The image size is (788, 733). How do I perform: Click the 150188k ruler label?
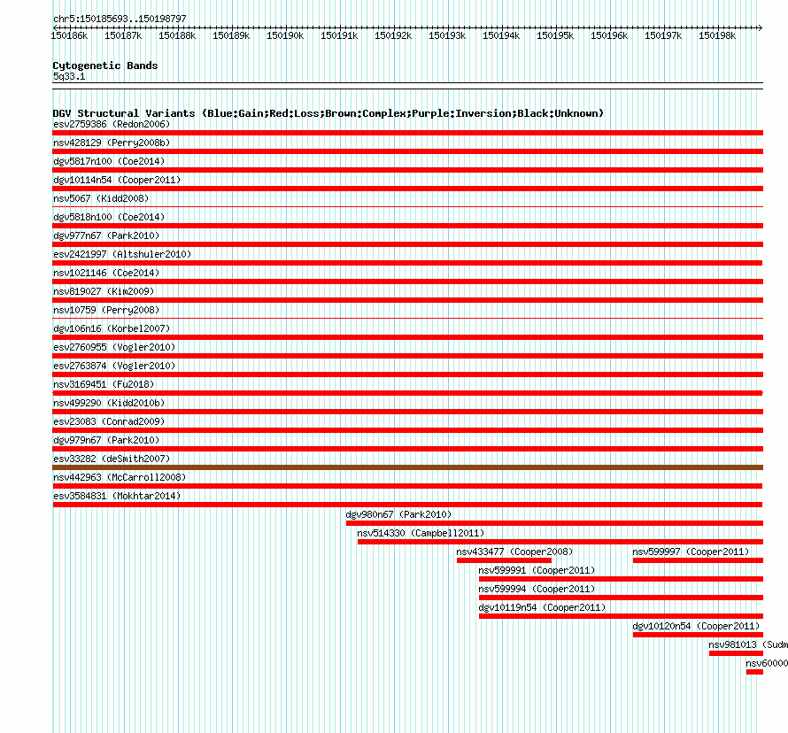(x=177, y=35)
